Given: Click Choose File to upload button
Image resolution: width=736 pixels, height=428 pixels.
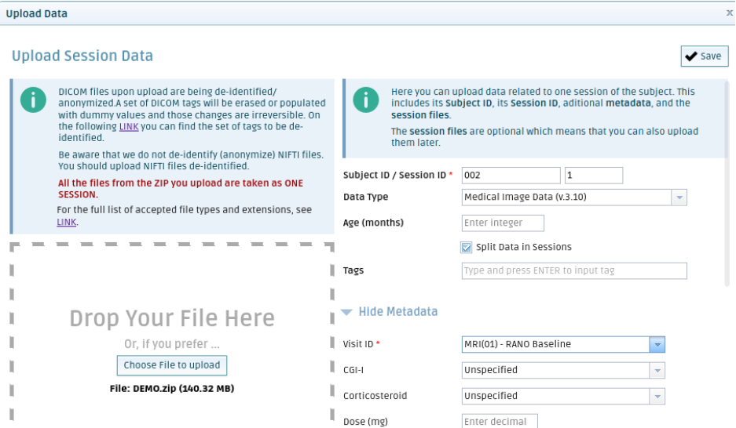Looking at the screenshot, I should 172,365.
